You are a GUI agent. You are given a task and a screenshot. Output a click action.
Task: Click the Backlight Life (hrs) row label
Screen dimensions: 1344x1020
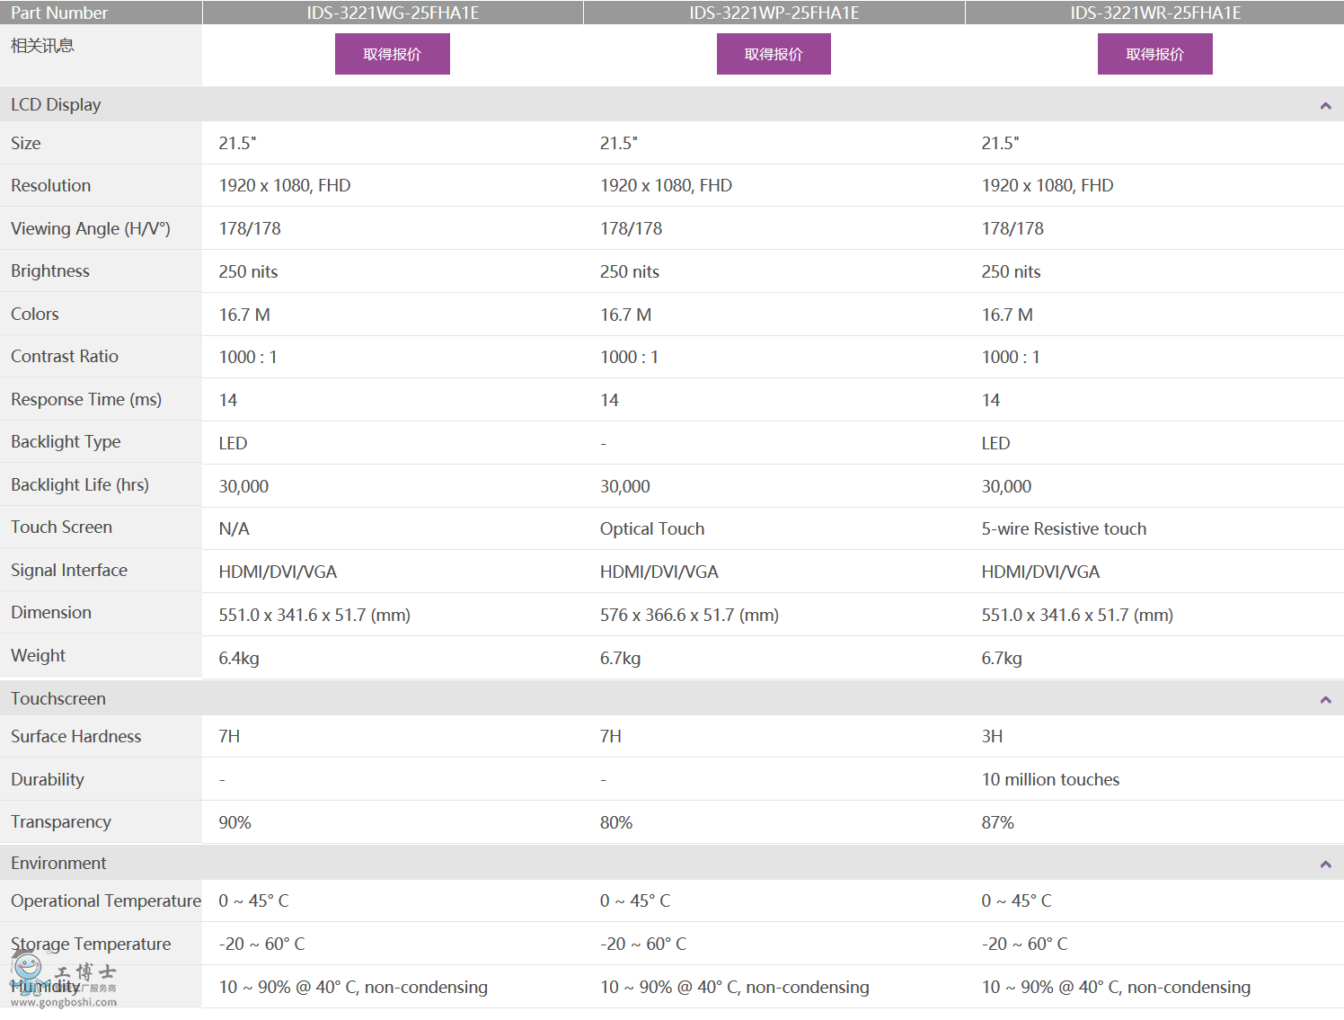80,485
